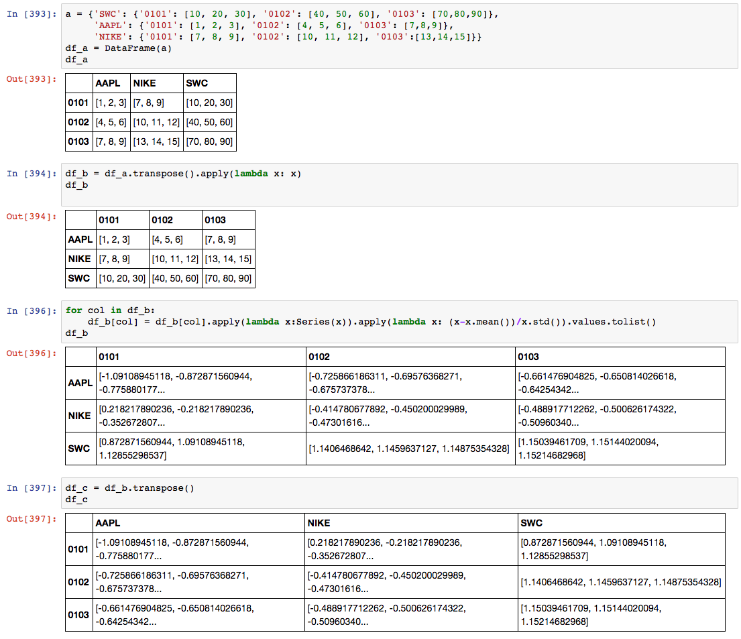
Task: Click inside code cell In [393] defining dictionary a
Action: [x=399, y=36]
